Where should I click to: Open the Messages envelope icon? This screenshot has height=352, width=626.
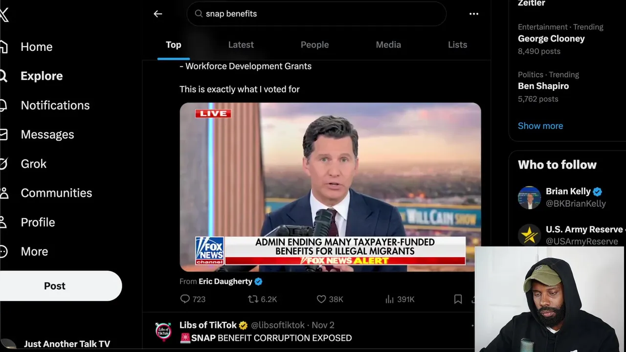(x=3, y=134)
